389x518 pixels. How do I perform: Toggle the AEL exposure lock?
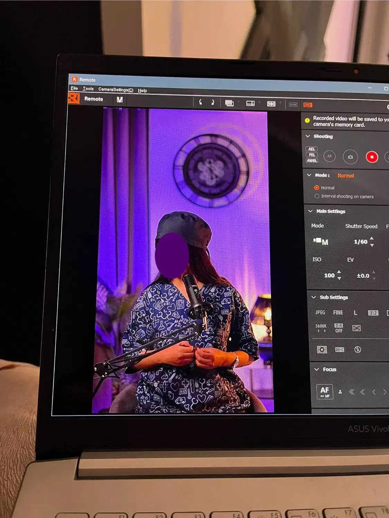(x=312, y=149)
